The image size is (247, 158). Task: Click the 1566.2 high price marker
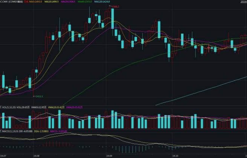pyautogui.click(x=116, y=6)
